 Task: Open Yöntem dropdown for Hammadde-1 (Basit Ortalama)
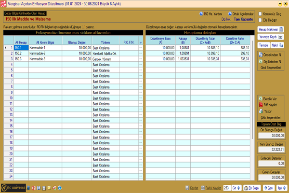tap(105, 48)
